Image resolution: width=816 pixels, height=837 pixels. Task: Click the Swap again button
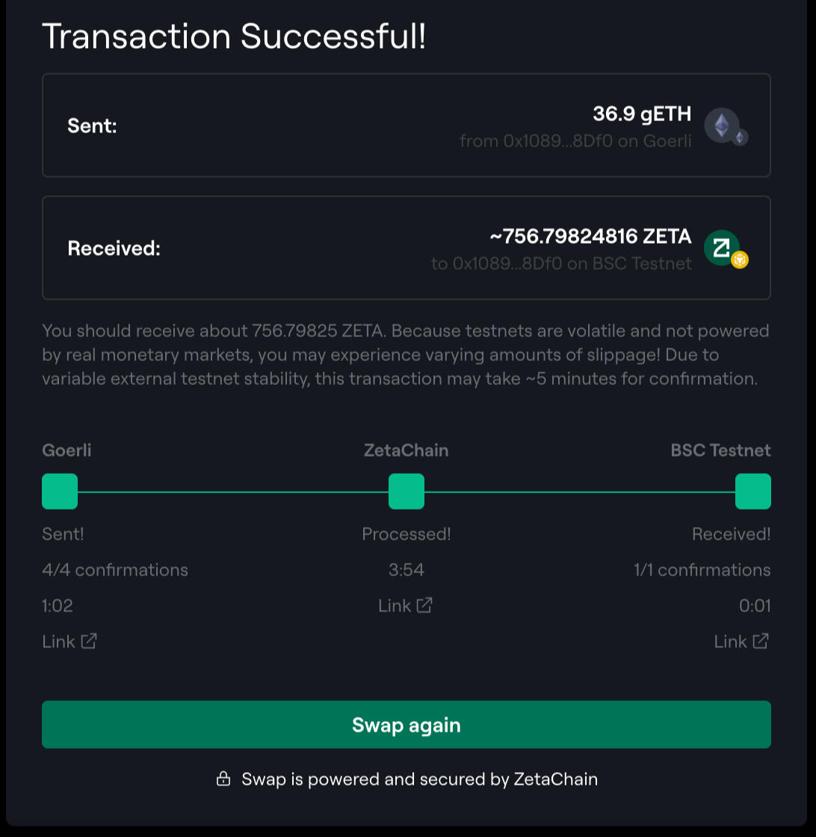tap(407, 725)
